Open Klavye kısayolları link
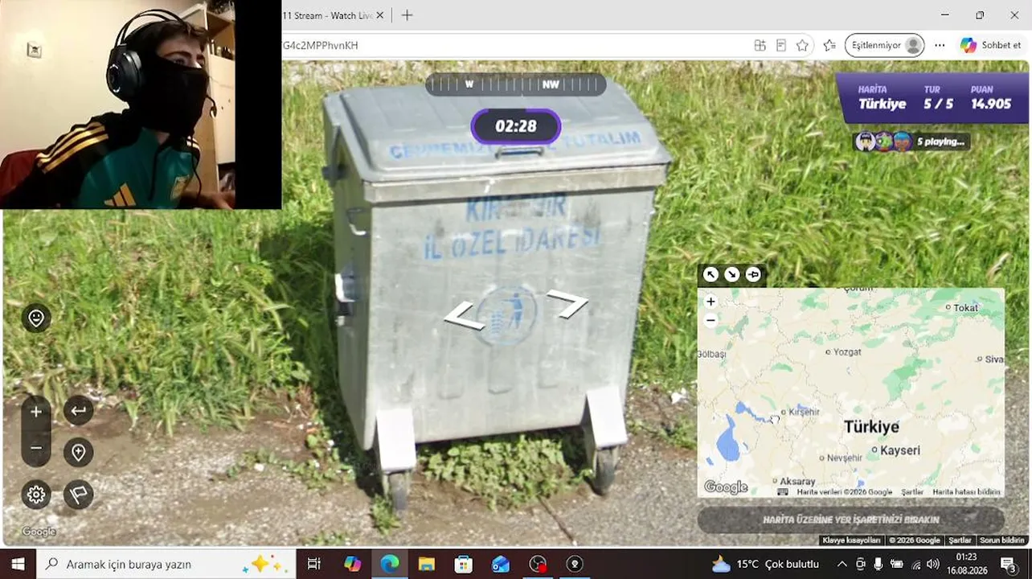1032x579 pixels. tap(851, 540)
